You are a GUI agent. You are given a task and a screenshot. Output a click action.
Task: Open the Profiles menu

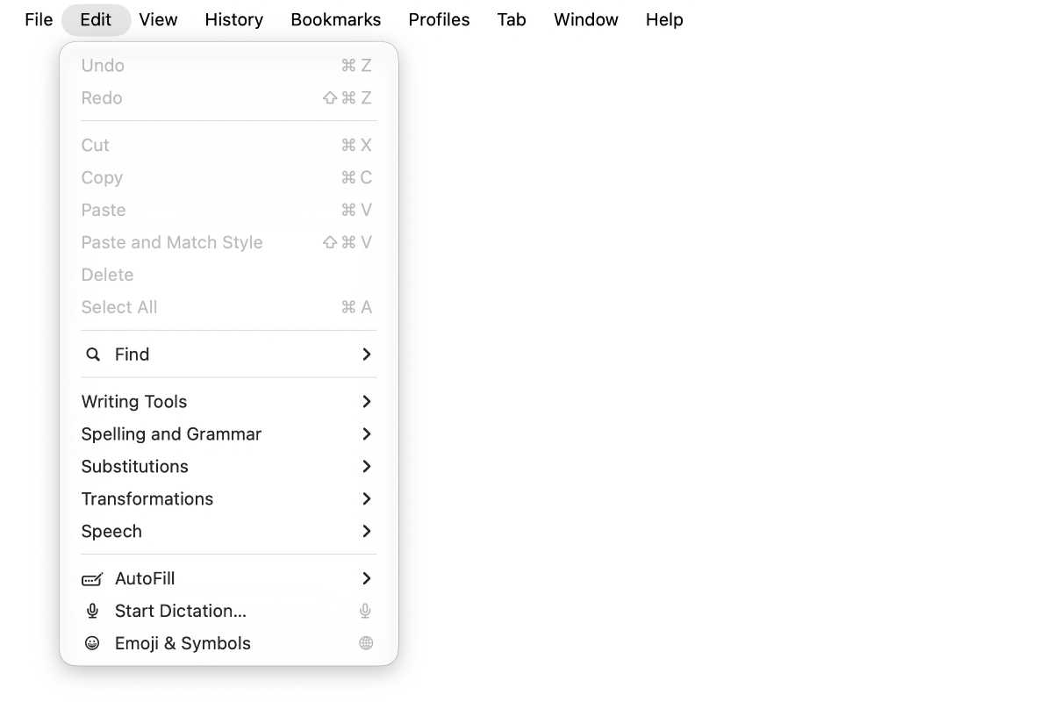[x=439, y=19]
